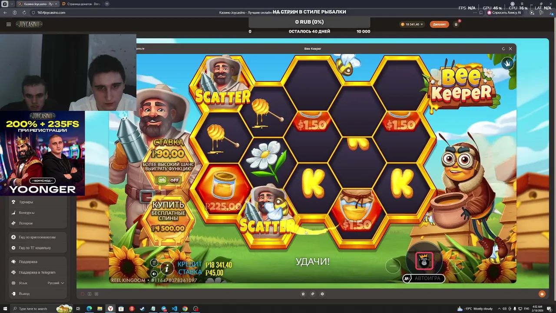The image size is (556, 313).
Task: Expand the Русский language dropdown
Action: (x=56, y=283)
